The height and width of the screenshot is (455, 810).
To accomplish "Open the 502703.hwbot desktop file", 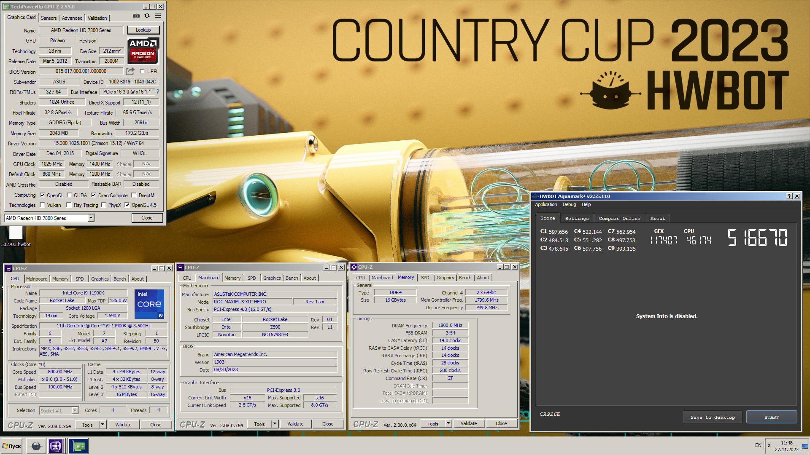I will (16, 236).
